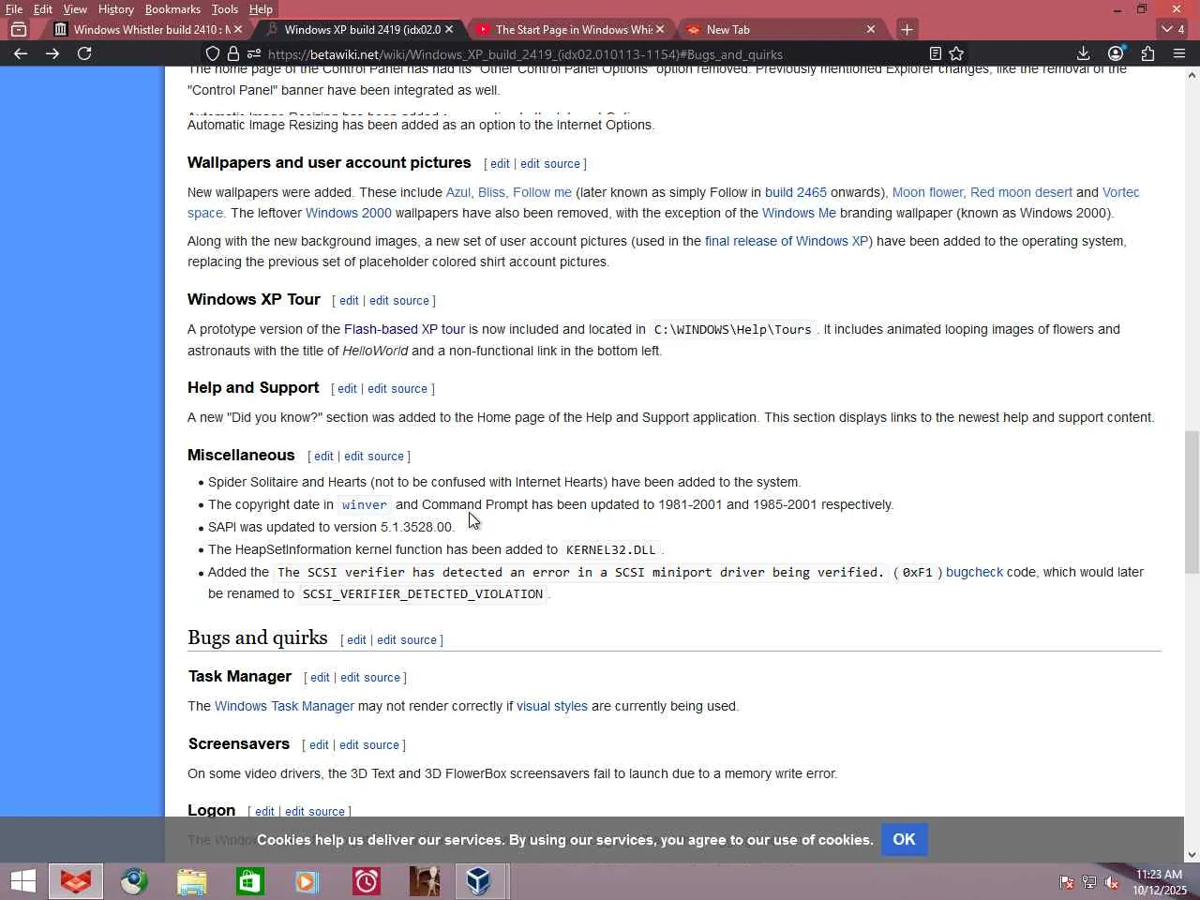
Task: Open the Windows Store taskbar icon
Action: pos(250,881)
